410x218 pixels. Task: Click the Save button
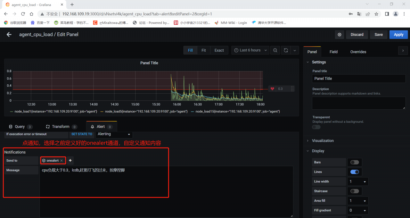click(x=379, y=35)
